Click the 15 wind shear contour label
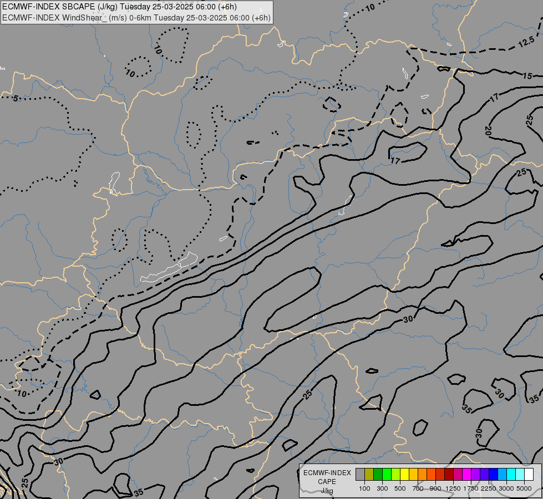This screenshot has width=543, height=499. pos(527,75)
